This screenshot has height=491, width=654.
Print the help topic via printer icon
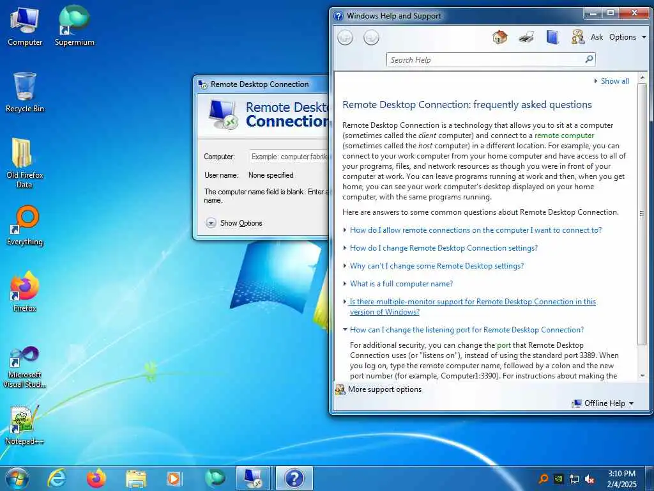point(526,37)
